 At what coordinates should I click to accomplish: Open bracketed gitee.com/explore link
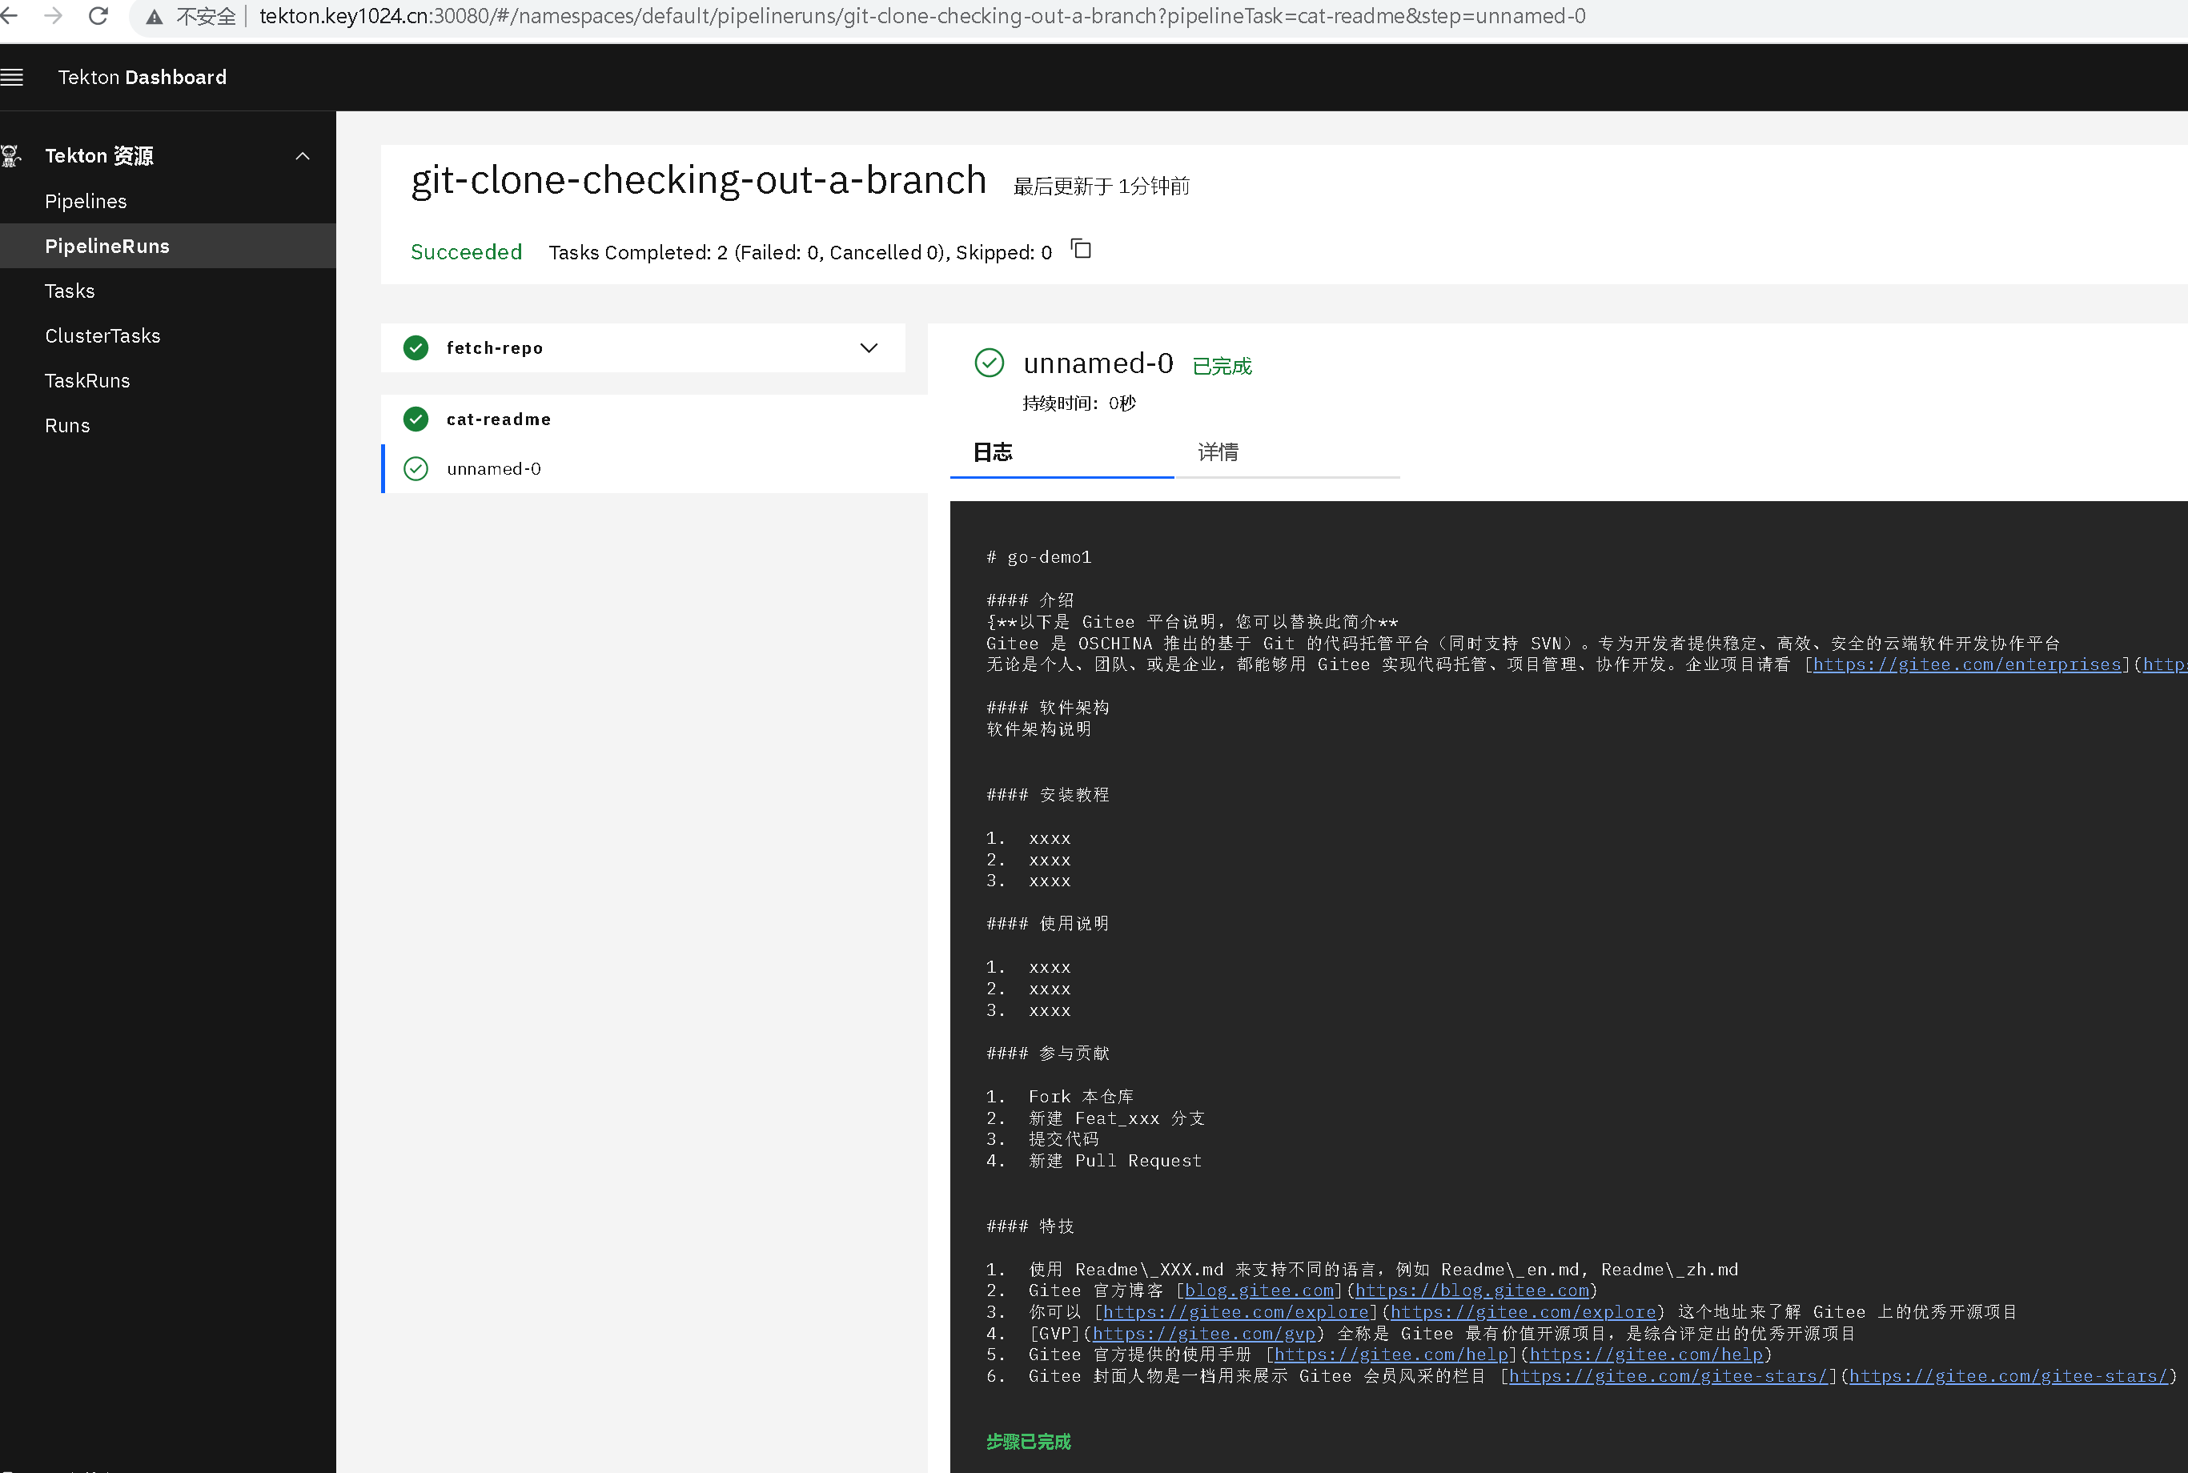click(1235, 1312)
